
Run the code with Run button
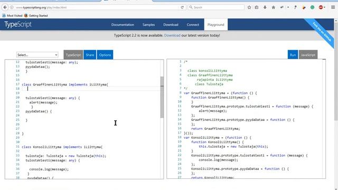click(293, 55)
